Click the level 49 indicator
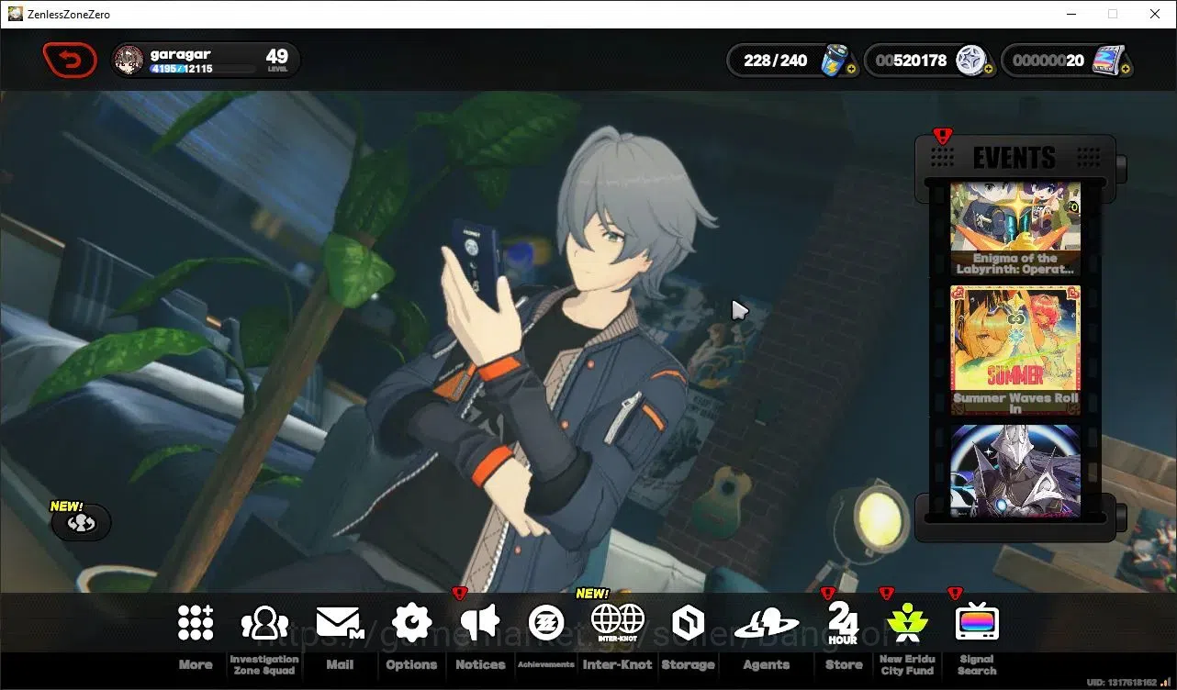The width and height of the screenshot is (1177, 690). click(x=276, y=61)
